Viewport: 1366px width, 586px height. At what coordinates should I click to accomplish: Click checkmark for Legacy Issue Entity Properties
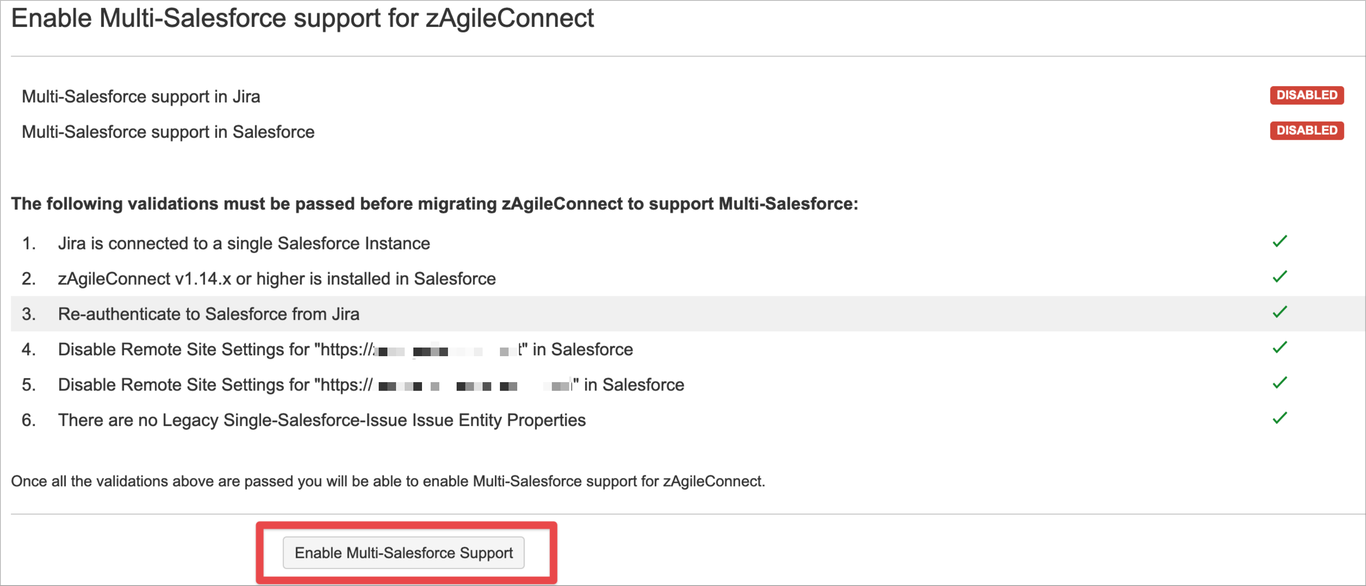(x=1279, y=419)
